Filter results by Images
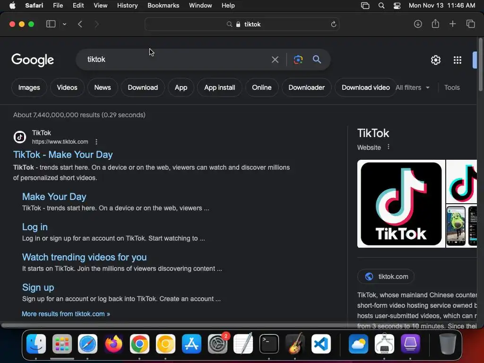 point(29,87)
